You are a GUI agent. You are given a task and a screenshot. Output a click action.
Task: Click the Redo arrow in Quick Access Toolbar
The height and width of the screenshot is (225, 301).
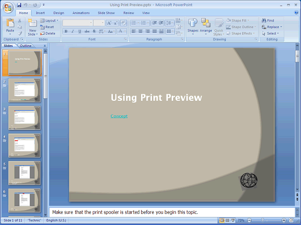pos(35,5)
